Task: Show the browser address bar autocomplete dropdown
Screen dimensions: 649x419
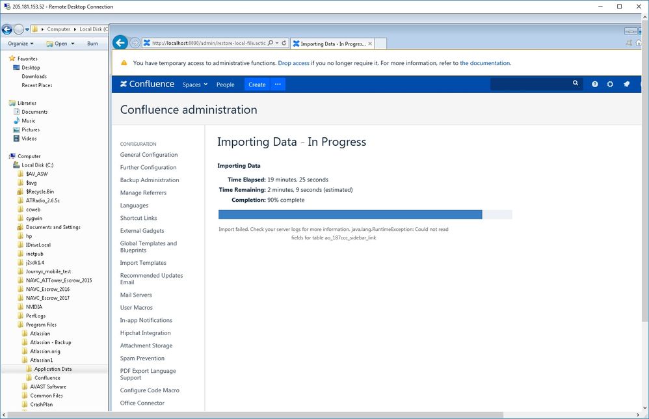Action: point(277,43)
